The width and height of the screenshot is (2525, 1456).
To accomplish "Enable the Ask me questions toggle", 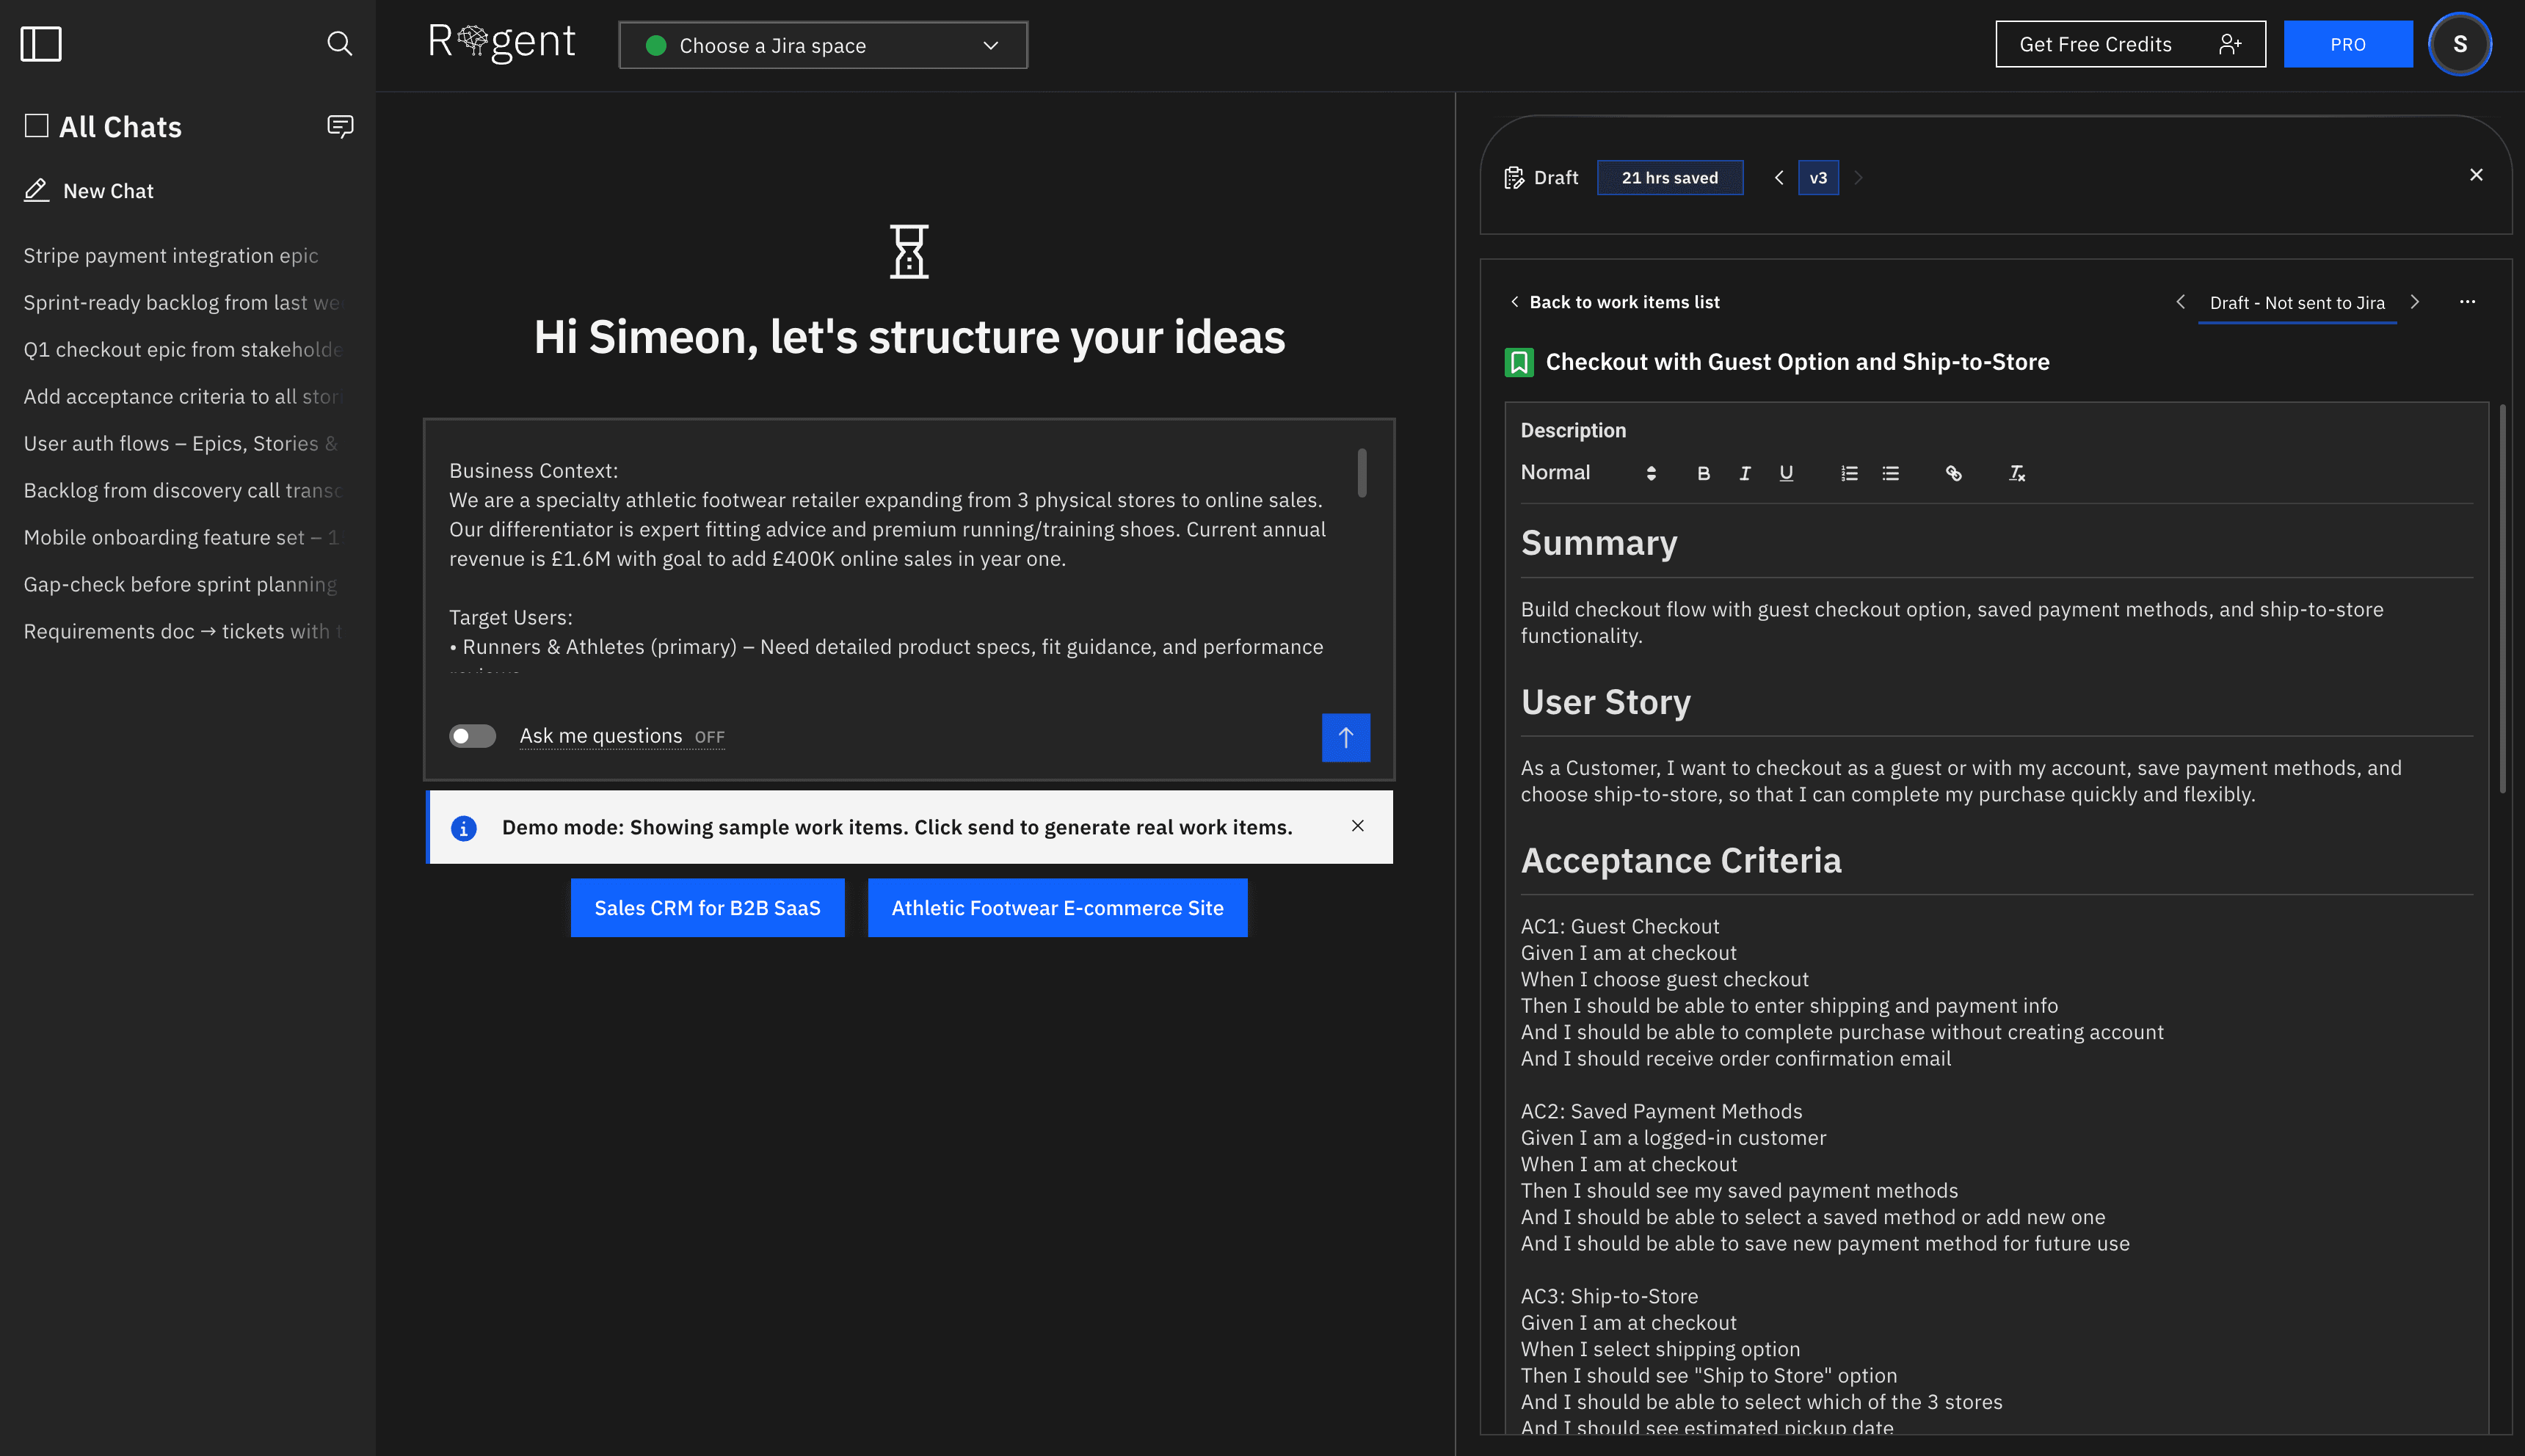I will [x=472, y=736].
